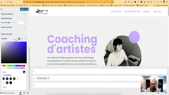This screenshot has height=95, width=169.
Task: Switch to mobile preview mode
Action: (28, 93)
